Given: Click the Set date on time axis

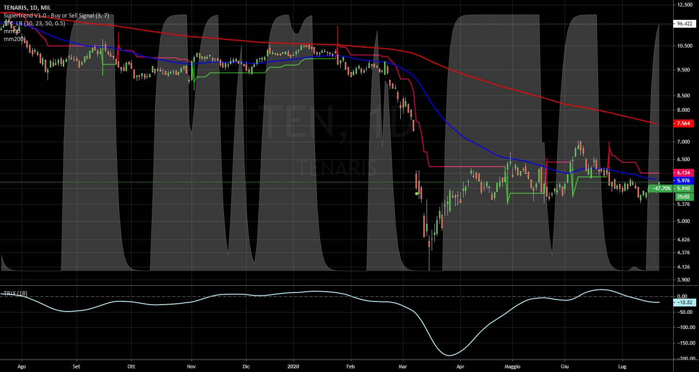Looking at the screenshot, I should pyautogui.click(x=77, y=367).
